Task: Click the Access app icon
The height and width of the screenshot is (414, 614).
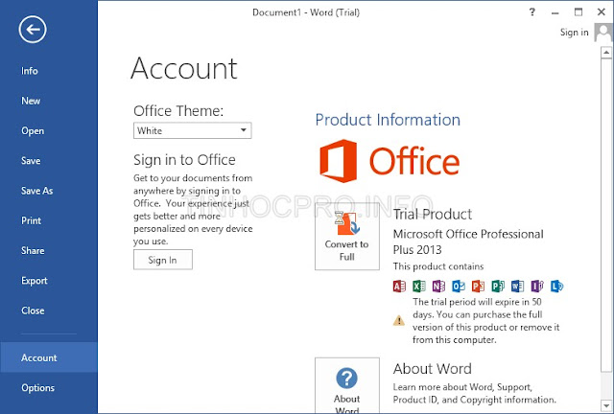Action: (x=399, y=286)
